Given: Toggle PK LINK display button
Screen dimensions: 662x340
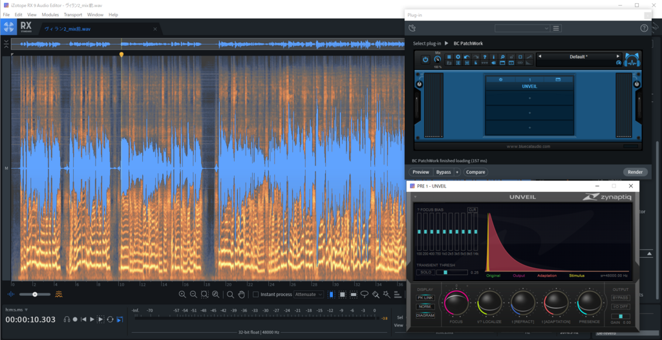Looking at the screenshot, I should tap(425, 298).
